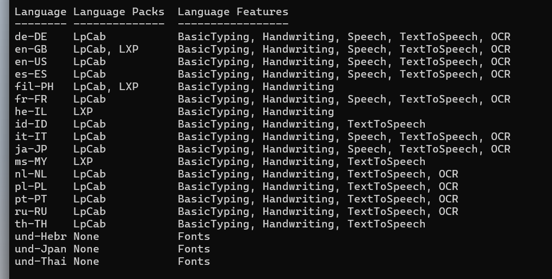Select the ja-JP language code
Image resolution: width=552 pixels, height=279 pixels.
(30, 149)
